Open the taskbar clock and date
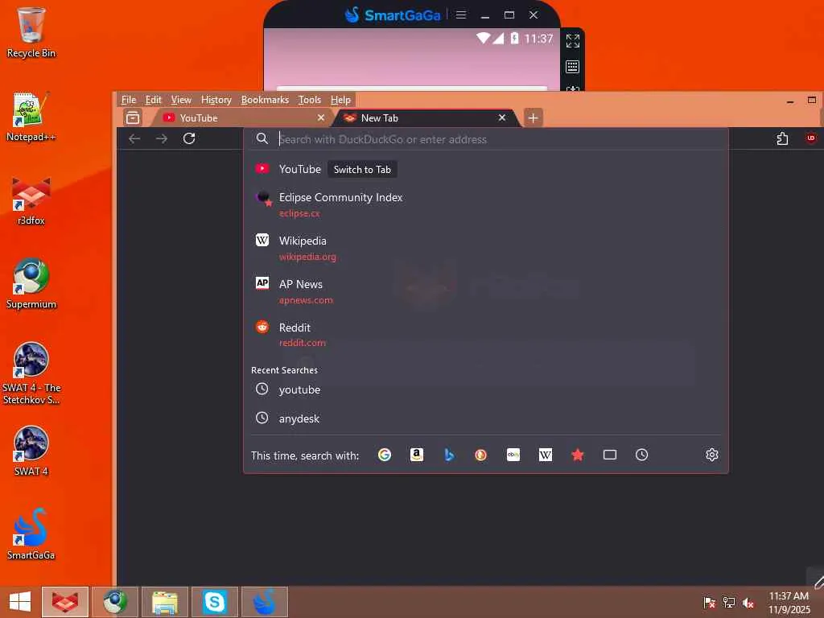 [x=789, y=602]
